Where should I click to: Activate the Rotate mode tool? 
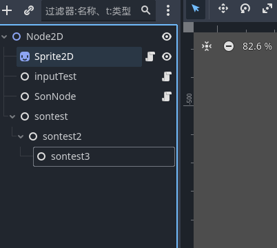point(245,9)
